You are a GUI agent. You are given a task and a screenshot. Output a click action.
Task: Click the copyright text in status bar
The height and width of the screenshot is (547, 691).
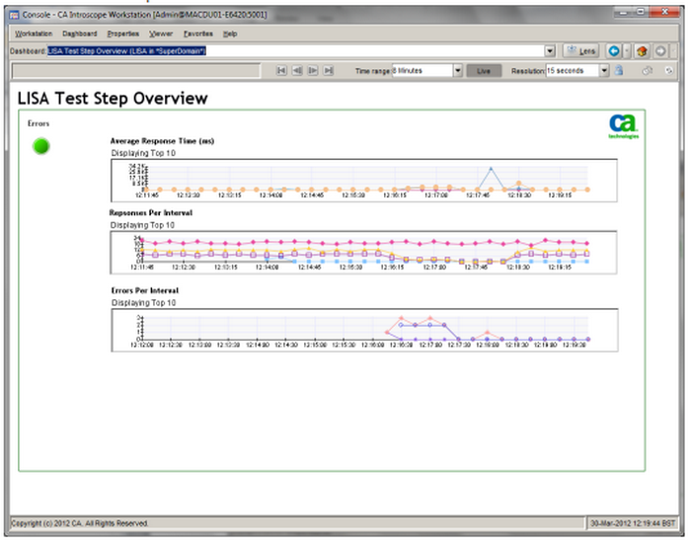pyautogui.click(x=79, y=523)
